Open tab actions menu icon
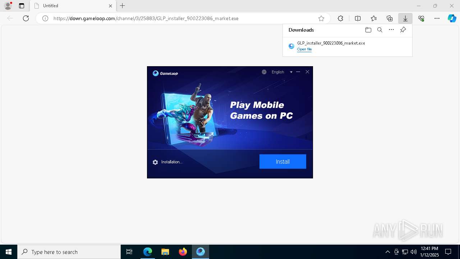460x259 pixels. pos(22,6)
